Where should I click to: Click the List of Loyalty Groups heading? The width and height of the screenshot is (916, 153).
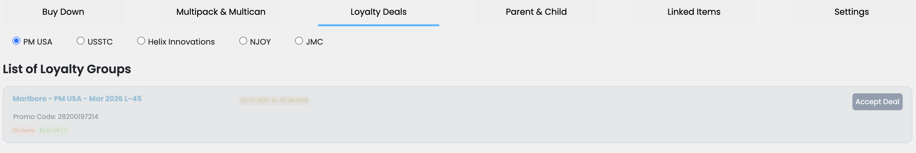[x=67, y=69]
